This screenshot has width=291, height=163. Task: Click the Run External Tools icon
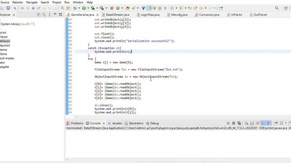point(102,8)
